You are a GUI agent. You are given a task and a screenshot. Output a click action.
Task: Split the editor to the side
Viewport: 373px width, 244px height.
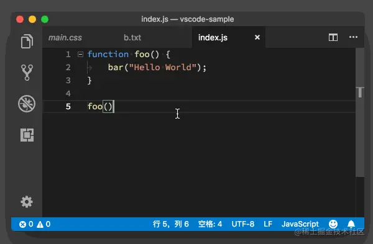click(333, 37)
